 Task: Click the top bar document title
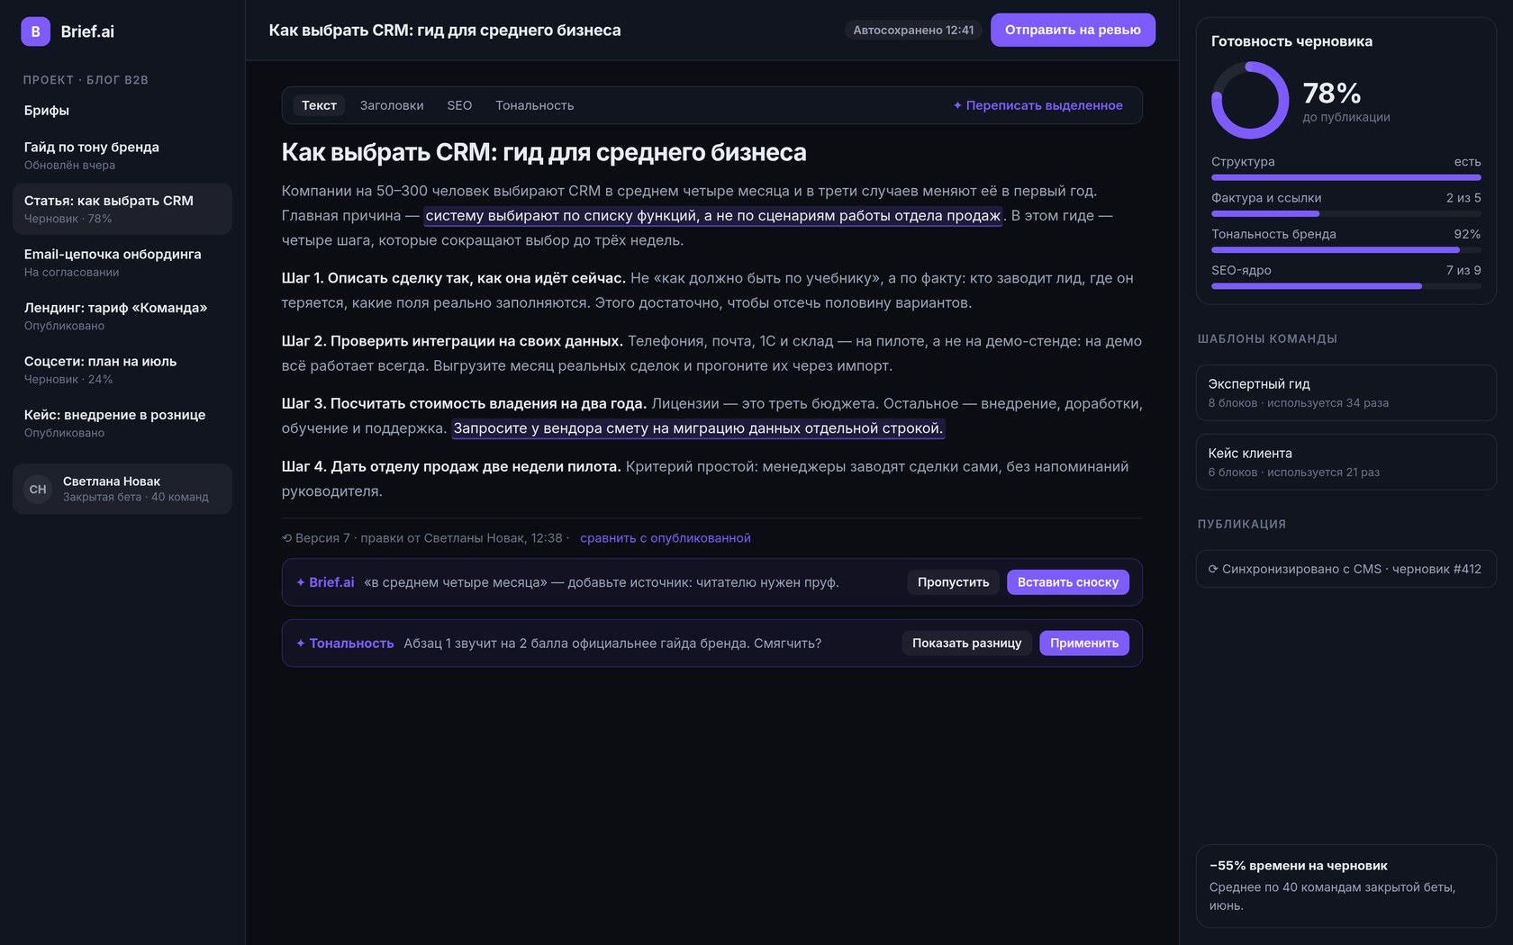tap(445, 31)
